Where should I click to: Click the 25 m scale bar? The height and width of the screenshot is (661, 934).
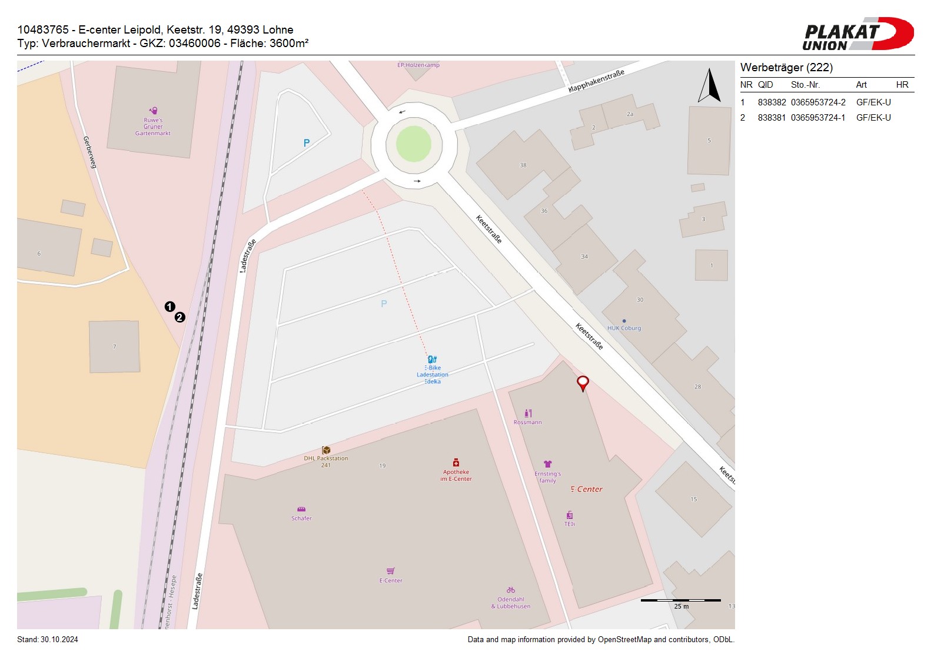tap(680, 600)
